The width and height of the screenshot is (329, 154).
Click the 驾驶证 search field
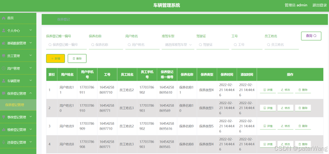[213, 45]
